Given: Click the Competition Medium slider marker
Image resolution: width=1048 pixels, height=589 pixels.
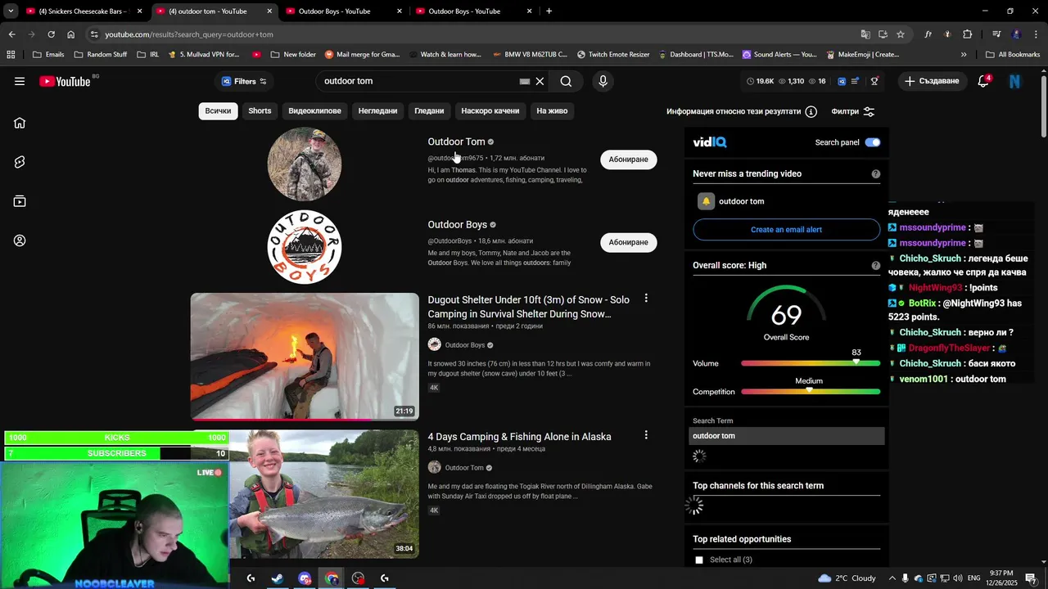Looking at the screenshot, I should tap(809, 390).
